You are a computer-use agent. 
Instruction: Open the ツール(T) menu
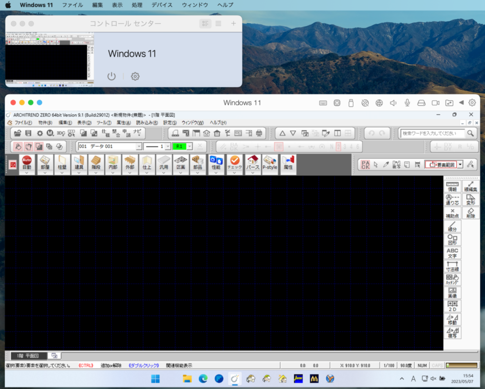pos(104,123)
